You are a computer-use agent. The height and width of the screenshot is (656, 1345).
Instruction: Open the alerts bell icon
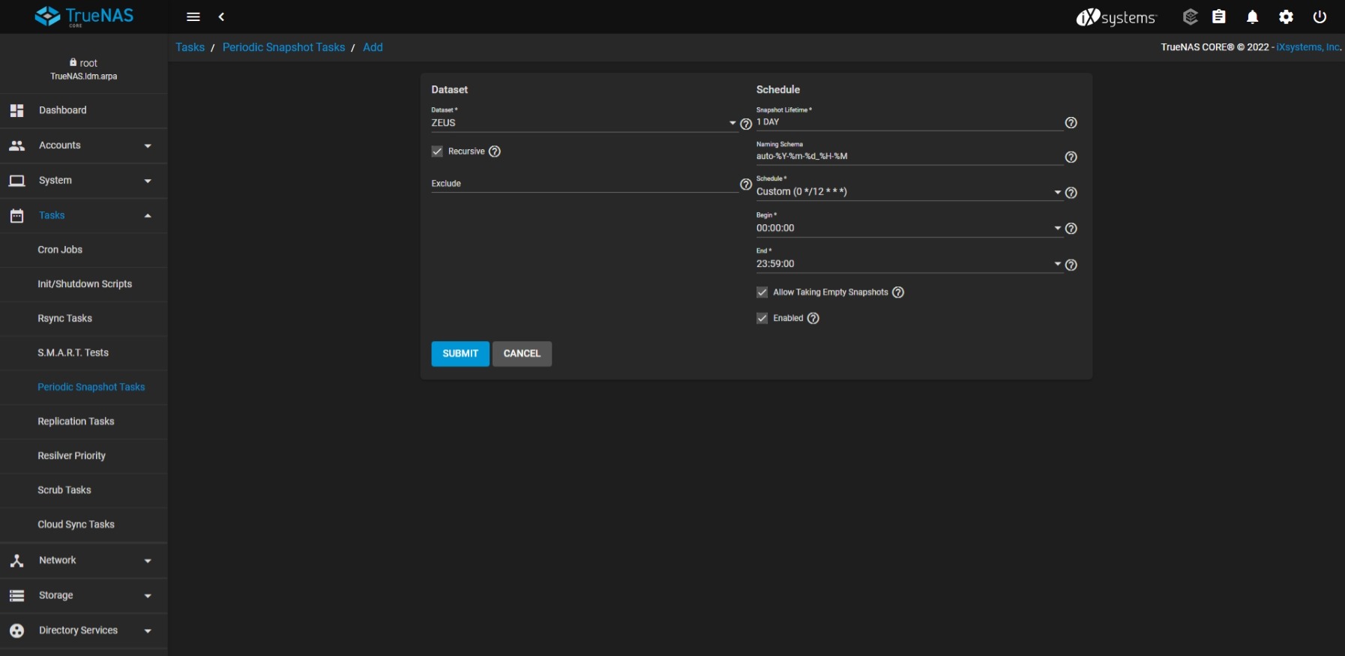(1252, 16)
